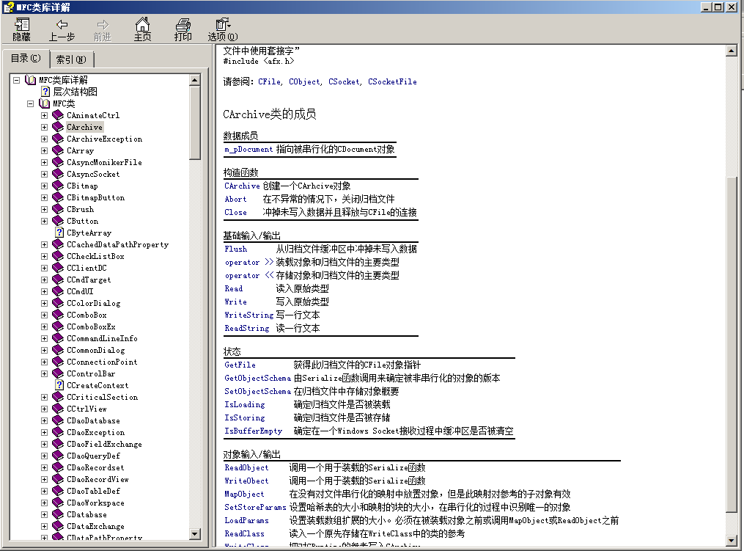
Task: Select CConnectionPoint in the tree
Action: 102,362
